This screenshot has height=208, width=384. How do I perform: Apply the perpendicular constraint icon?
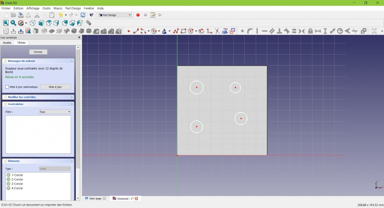(x=279, y=31)
